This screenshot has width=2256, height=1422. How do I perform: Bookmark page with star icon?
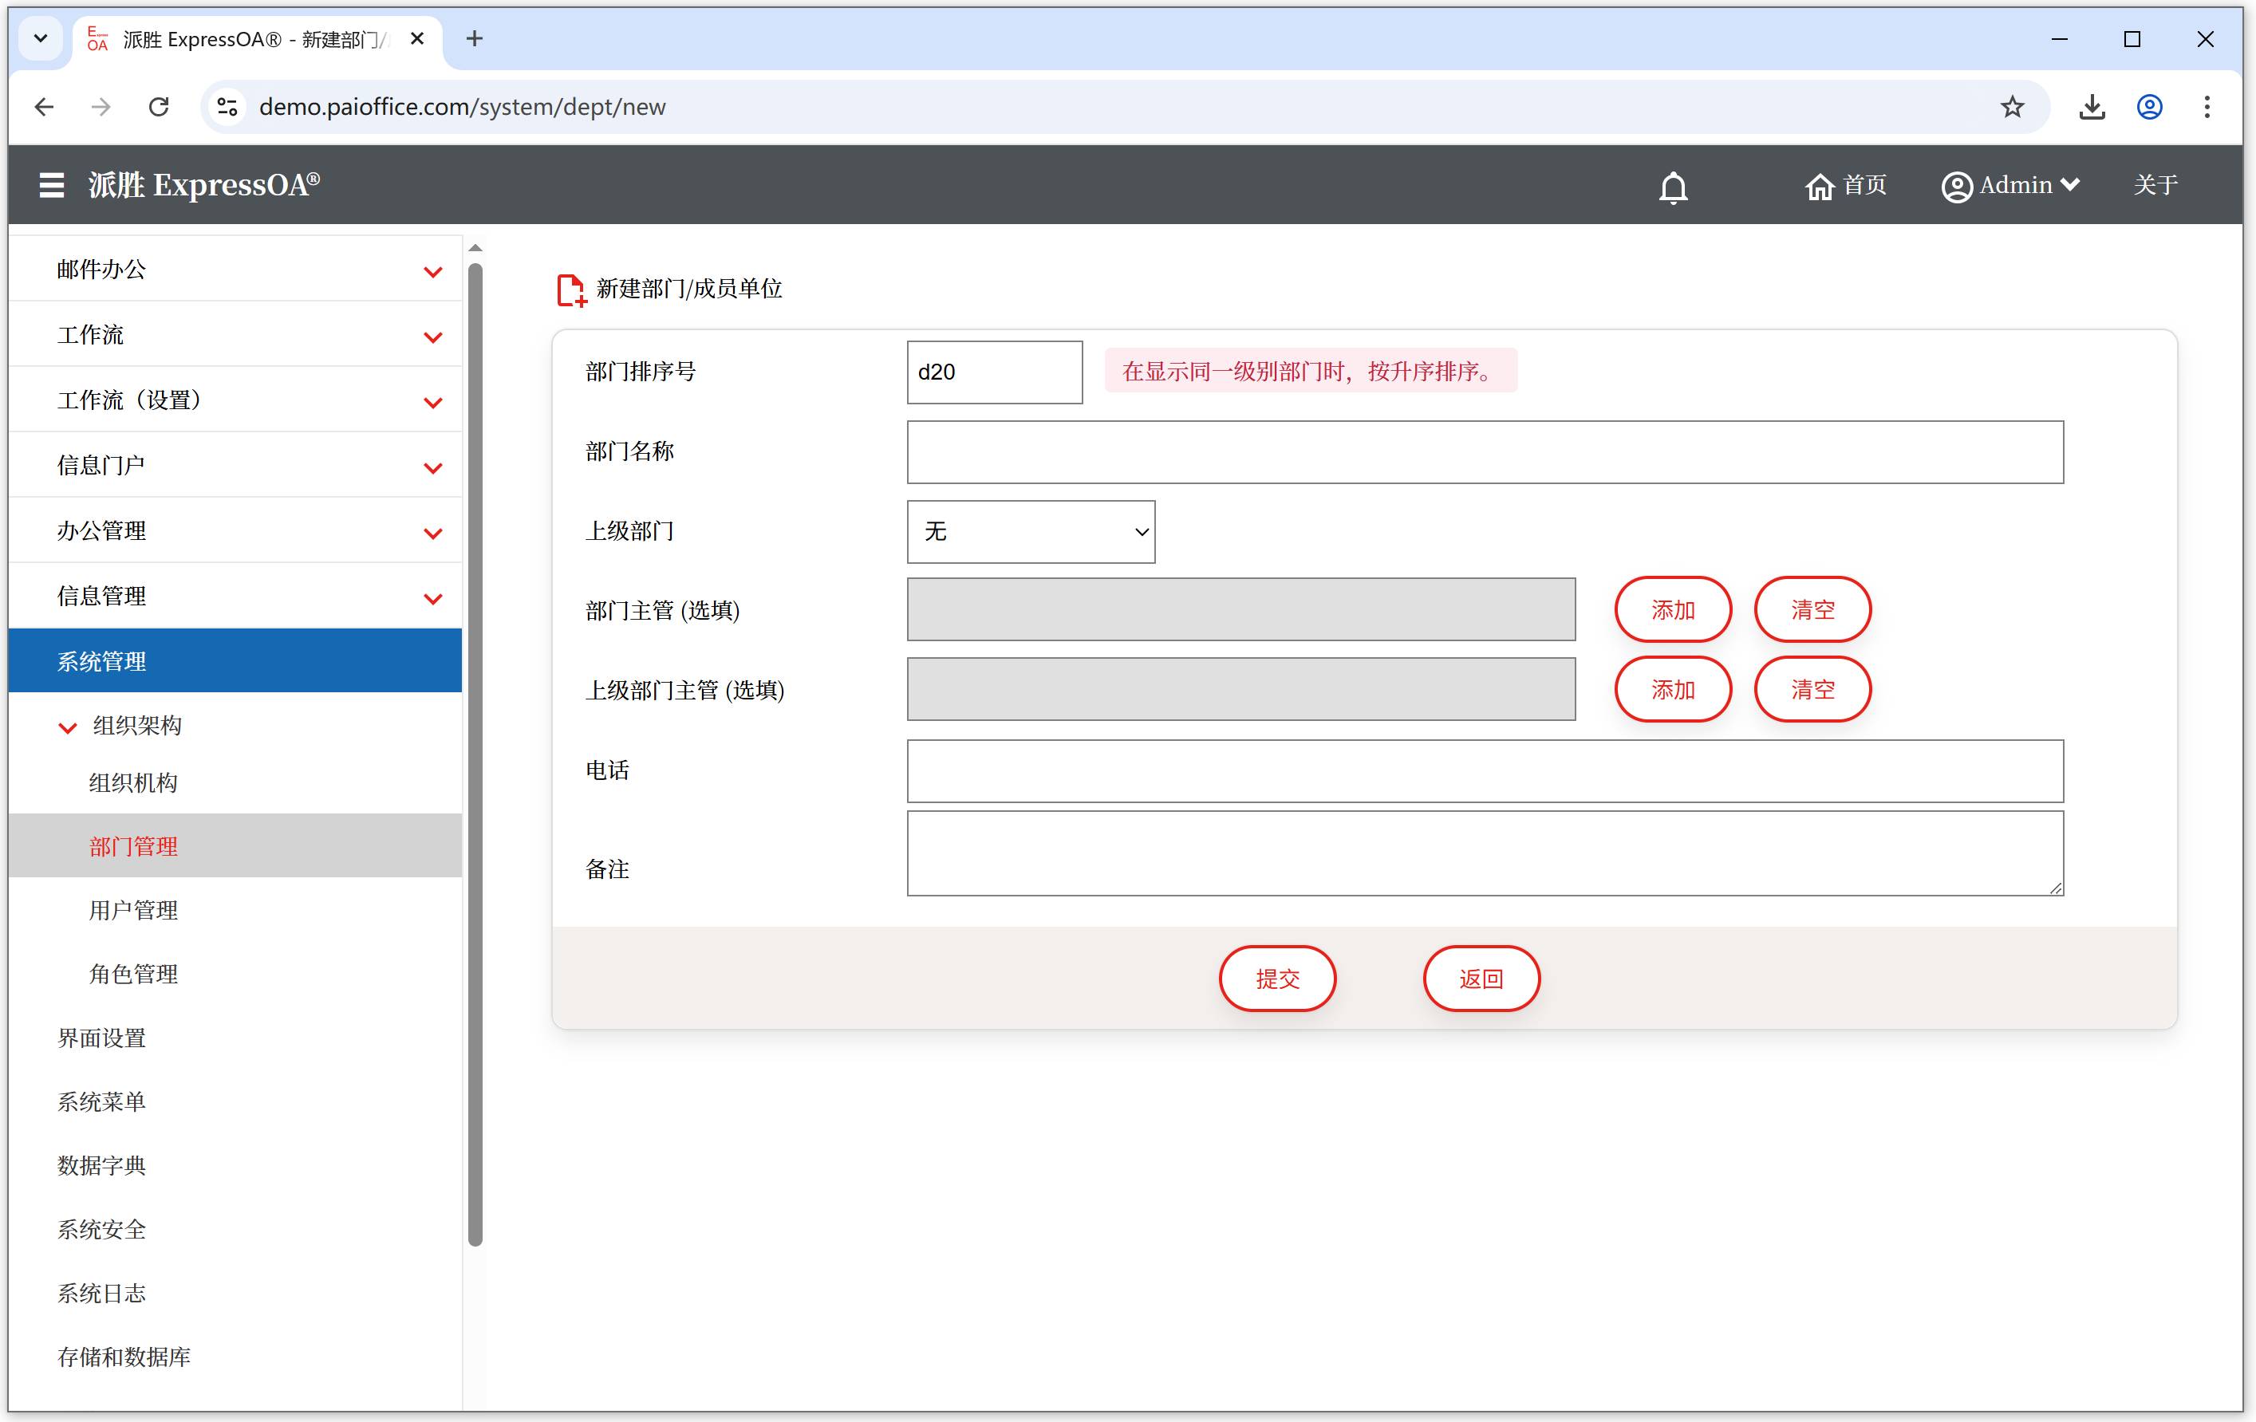[2011, 107]
